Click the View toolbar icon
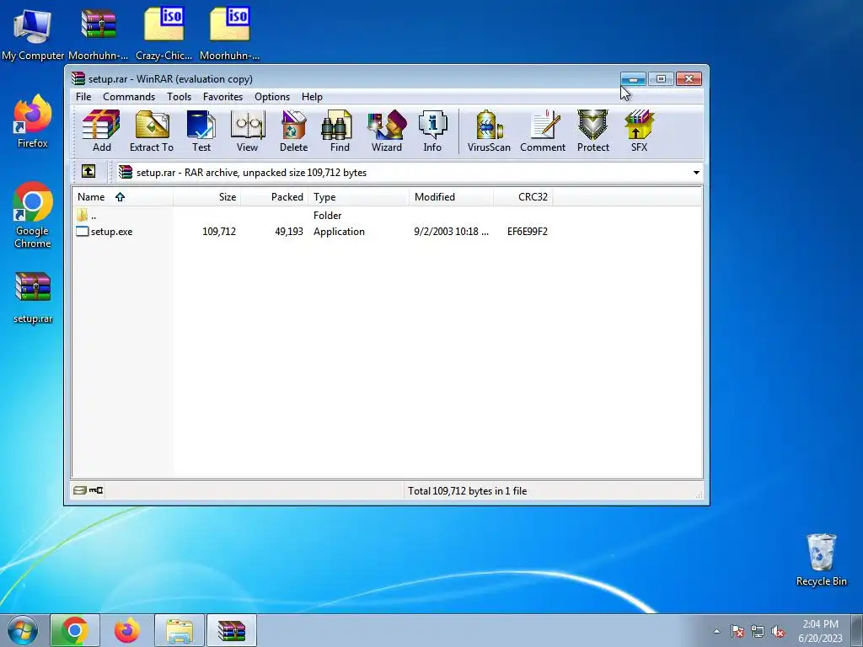Viewport: 863px width, 647px height. (x=247, y=131)
